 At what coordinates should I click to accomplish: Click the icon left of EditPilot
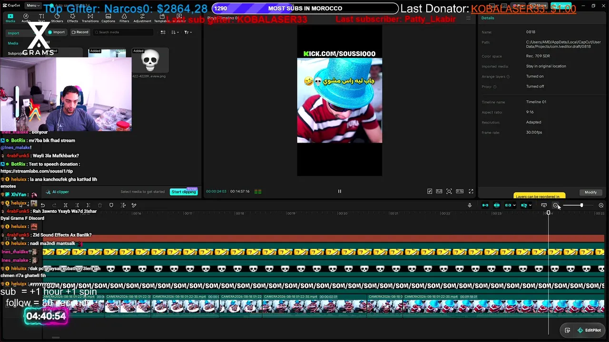568,330
